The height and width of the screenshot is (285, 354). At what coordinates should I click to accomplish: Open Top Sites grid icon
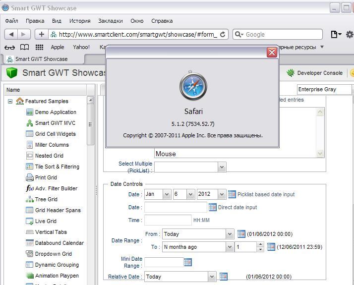pos(39,47)
